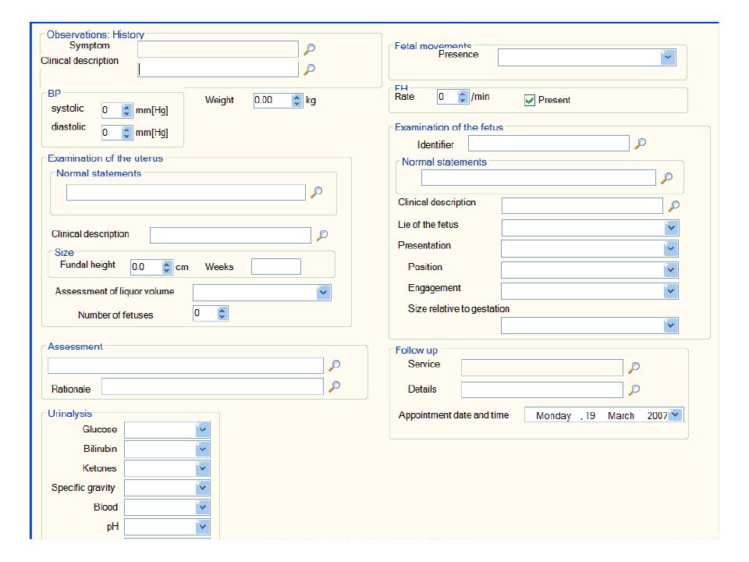
Task: Click the magnifier beside Follow up Details
Action: [x=634, y=390]
